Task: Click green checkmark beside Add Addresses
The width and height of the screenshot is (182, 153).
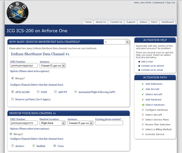Action: click(143, 84)
